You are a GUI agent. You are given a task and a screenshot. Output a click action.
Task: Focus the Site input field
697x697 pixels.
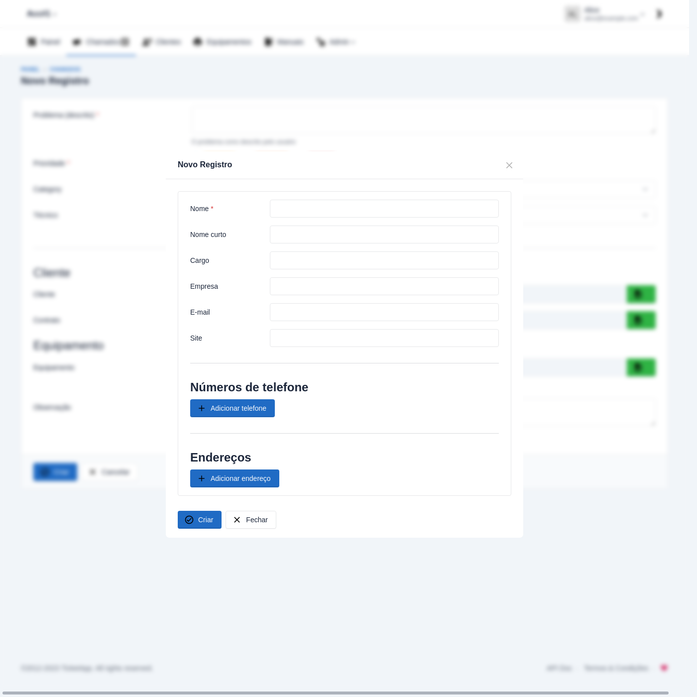point(384,338)
